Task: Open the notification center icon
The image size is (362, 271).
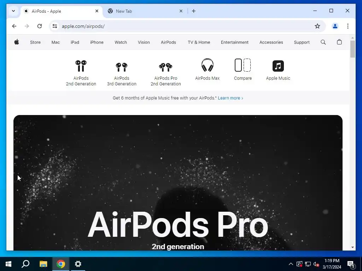Action: (x=350, y=264)
